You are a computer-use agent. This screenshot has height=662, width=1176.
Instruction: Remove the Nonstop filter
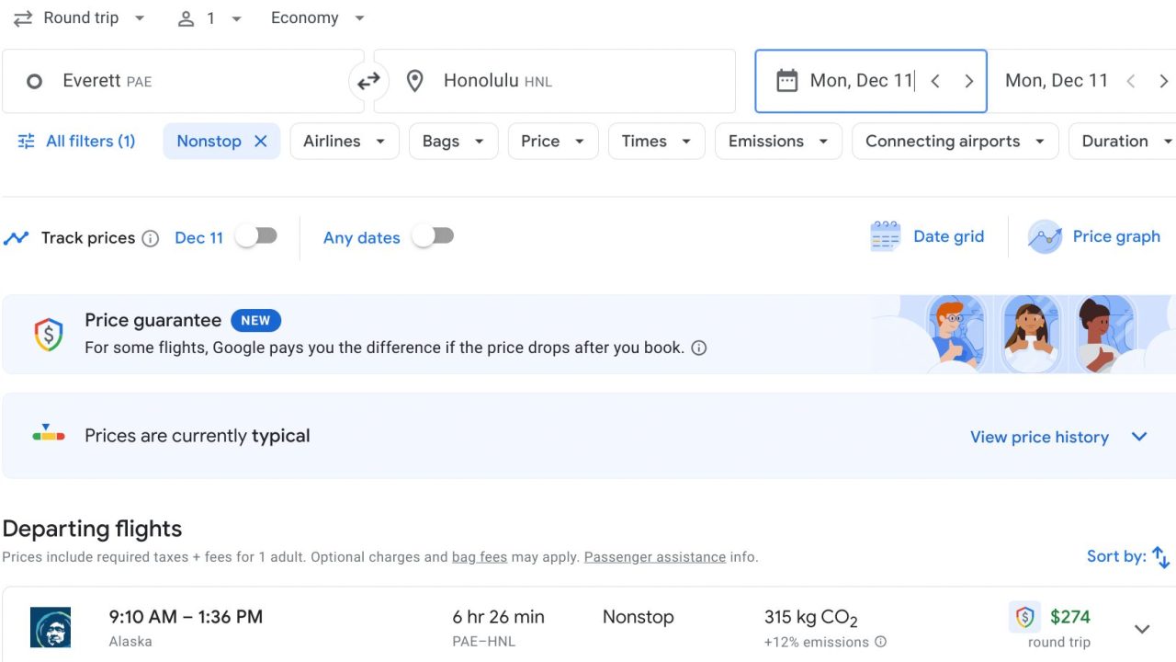[260, 141]
